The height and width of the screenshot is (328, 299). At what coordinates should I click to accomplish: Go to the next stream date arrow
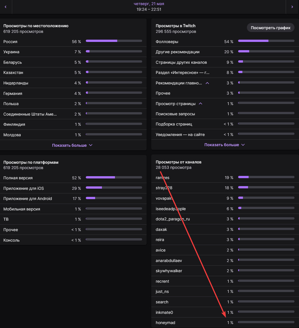(292, 7)
